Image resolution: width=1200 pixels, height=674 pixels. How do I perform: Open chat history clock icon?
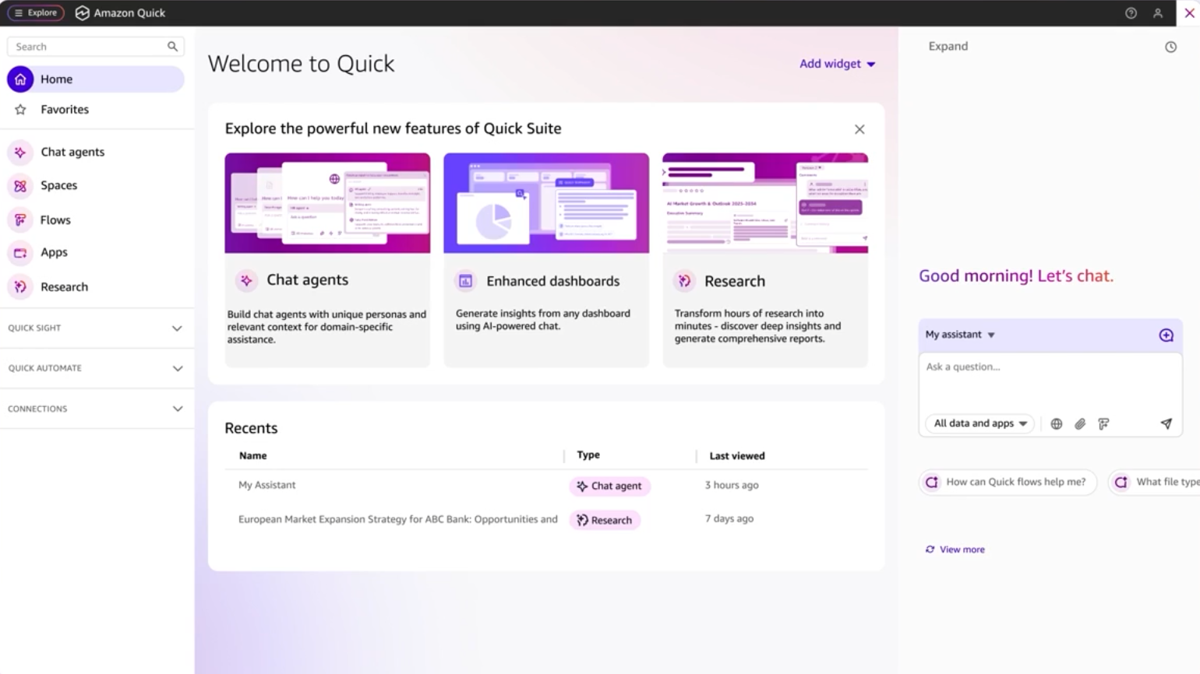[x=1170, y=47]
